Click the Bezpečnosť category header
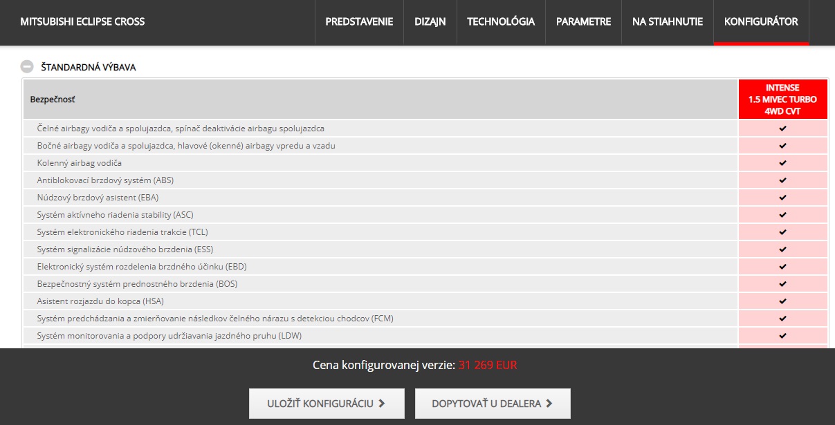Image resolution: width=835 pixels, height=425 pixels. 380,100
